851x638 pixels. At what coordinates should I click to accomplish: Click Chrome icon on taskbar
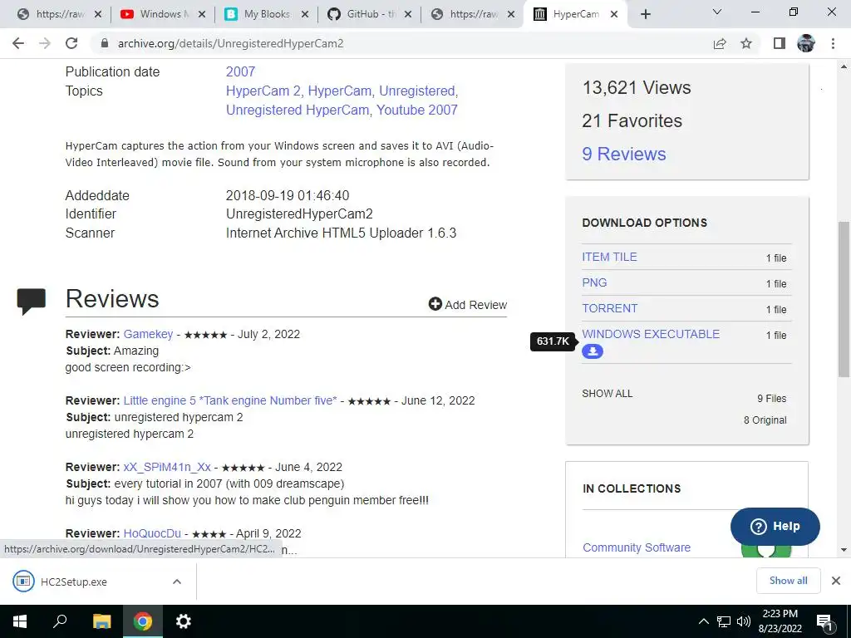(x=143, y=621)
